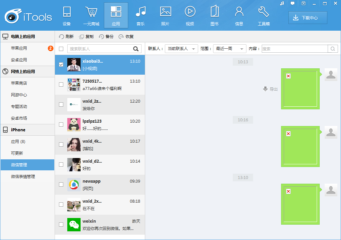Check the weixin contact checkbox
Screen dimensions: 341x240
point(61,225)
